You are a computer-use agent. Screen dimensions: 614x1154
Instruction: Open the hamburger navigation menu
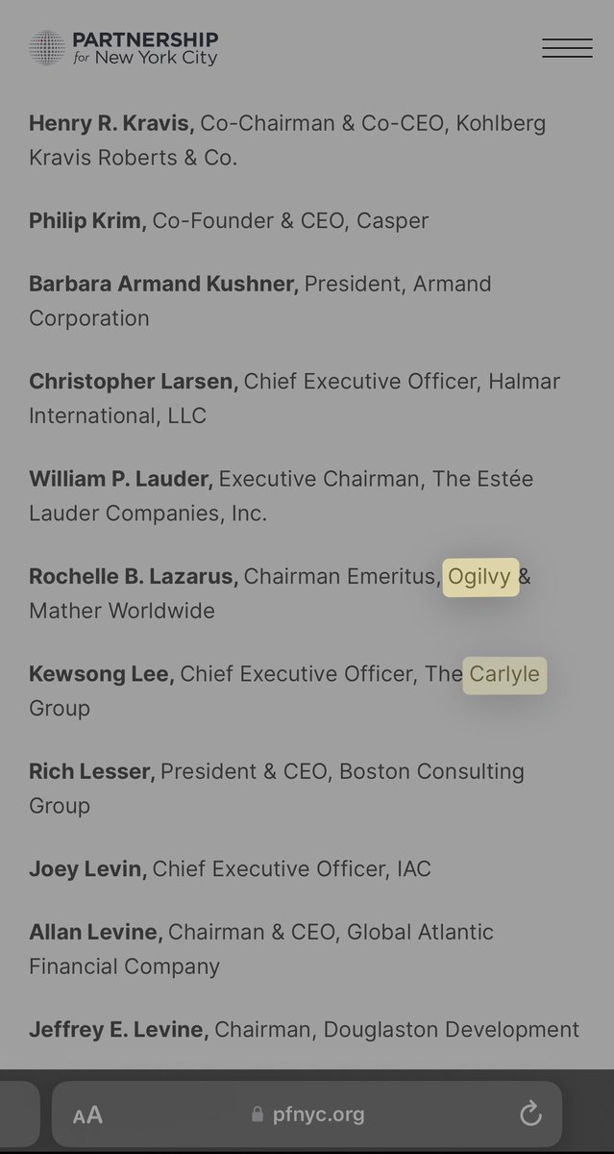567,48
